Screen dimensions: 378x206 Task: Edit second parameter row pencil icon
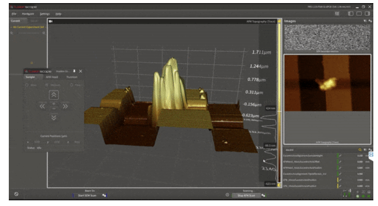[340, 161]
